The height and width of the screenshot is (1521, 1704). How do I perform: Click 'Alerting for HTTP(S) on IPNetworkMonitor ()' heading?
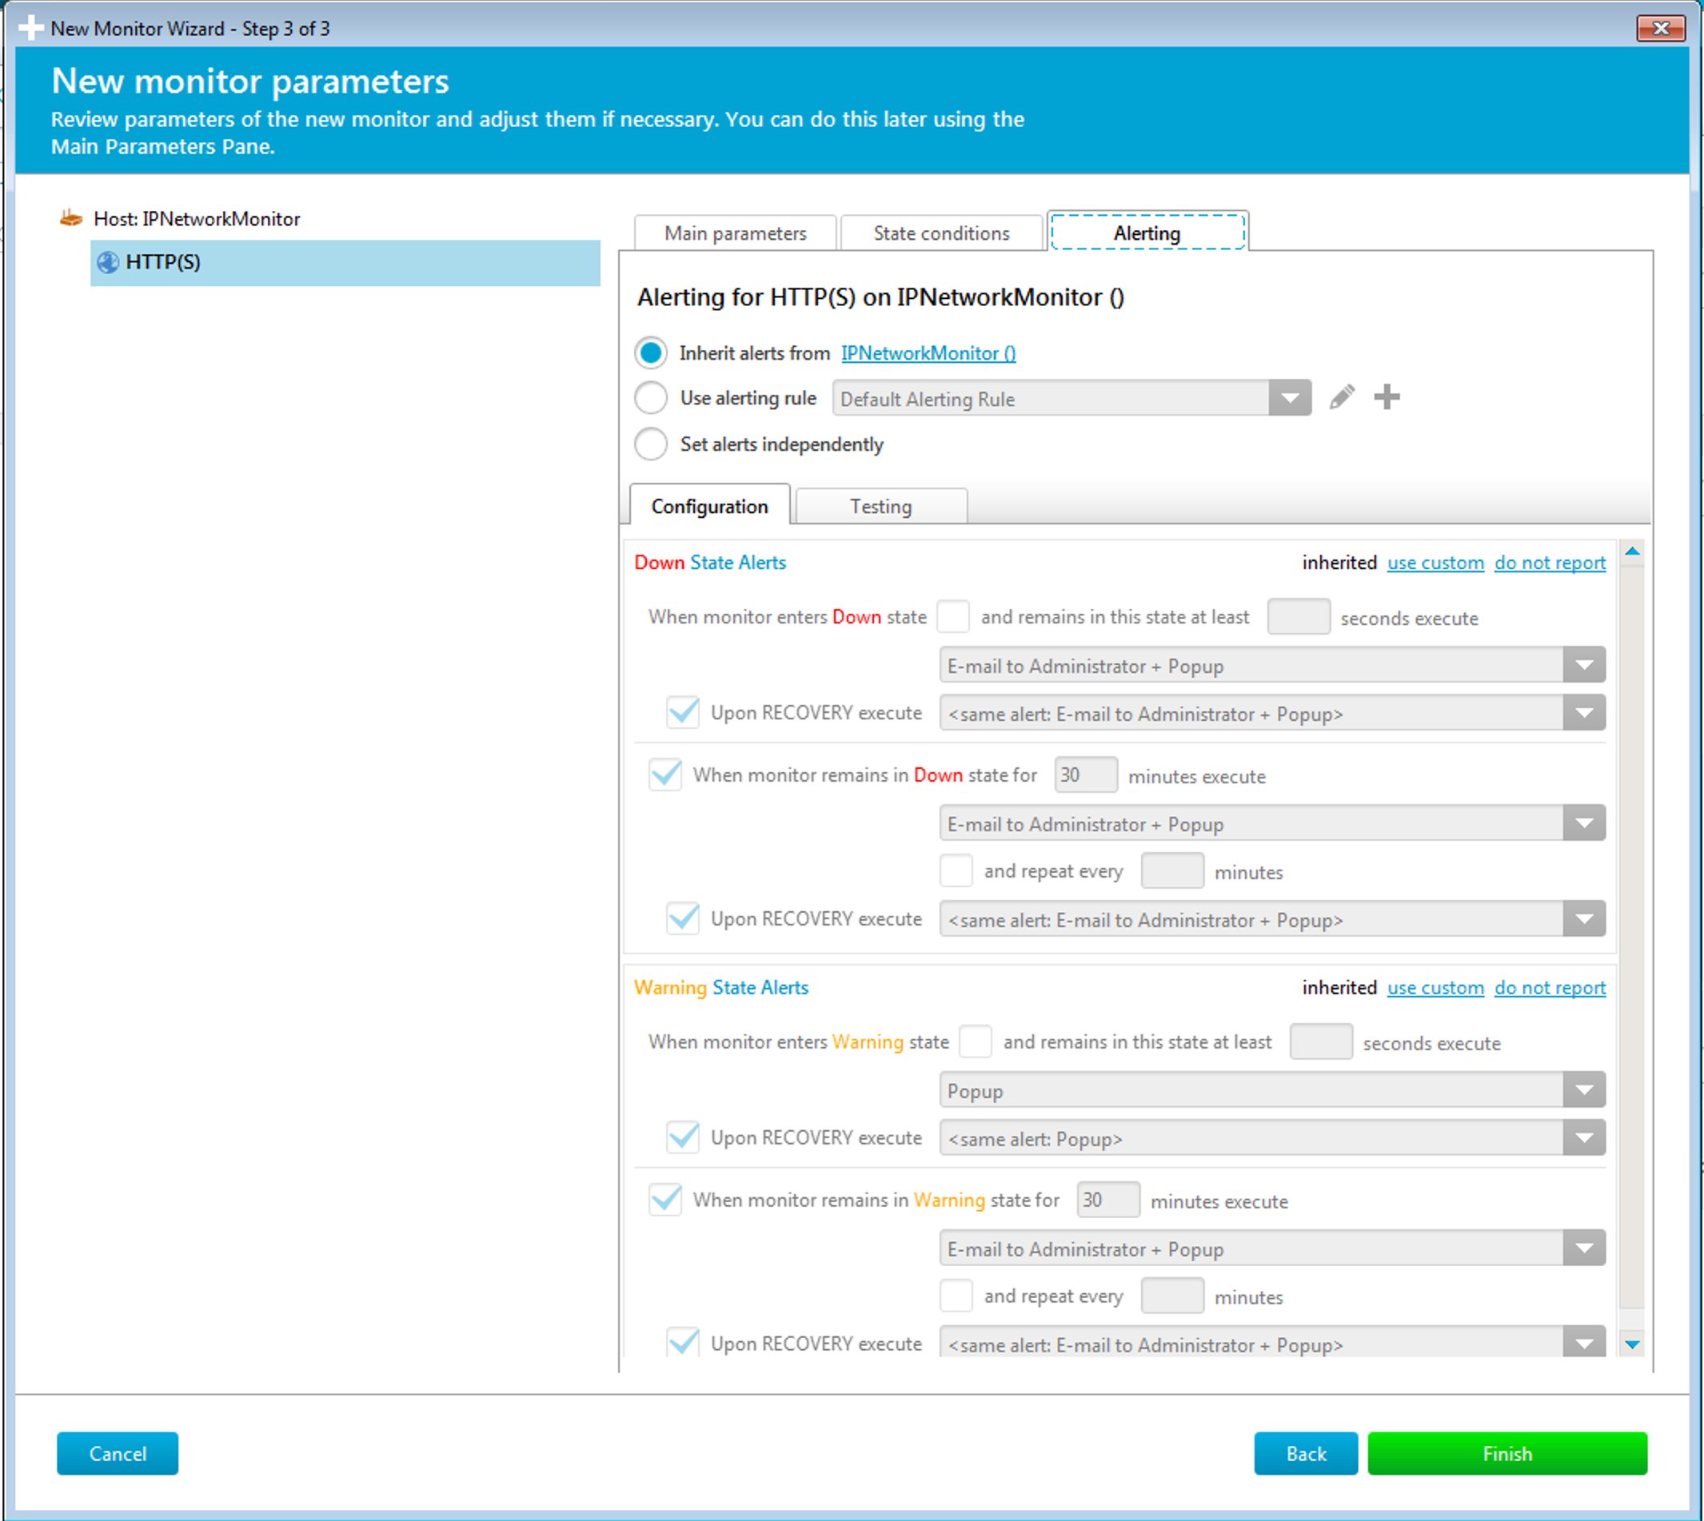[x=880, y=297]
